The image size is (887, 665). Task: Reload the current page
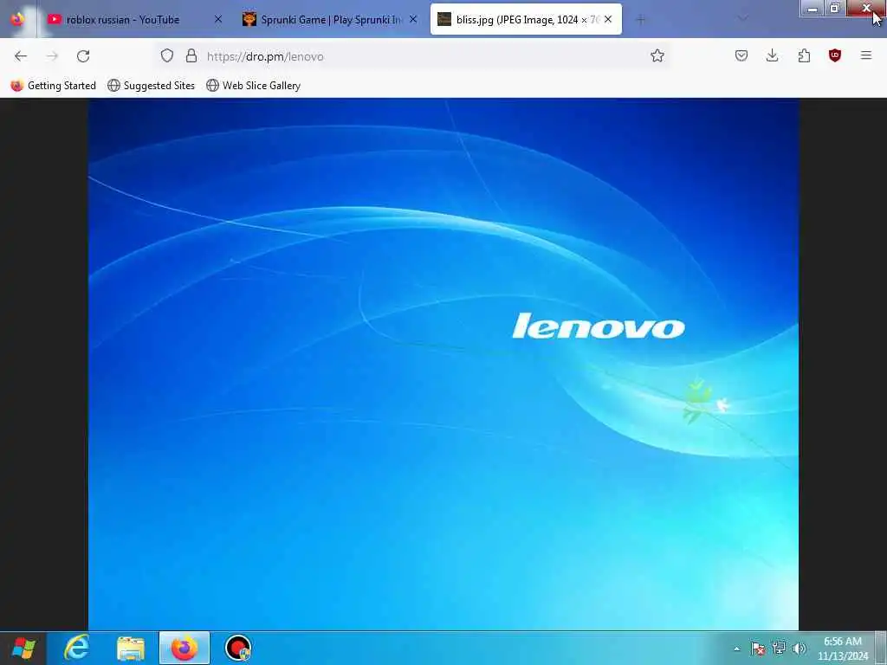coord(83,56)
